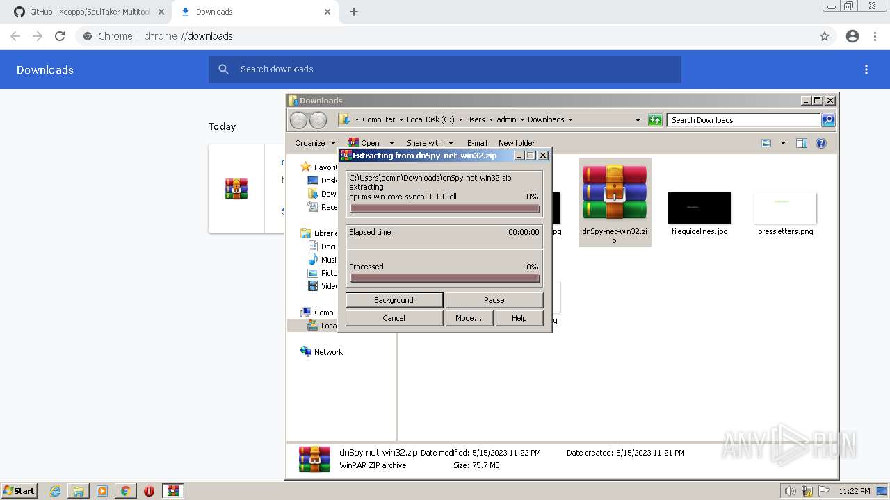Select Libraries in the navigation pane
This screenshot has width=890, height=500.
click(x=318, y=233)
